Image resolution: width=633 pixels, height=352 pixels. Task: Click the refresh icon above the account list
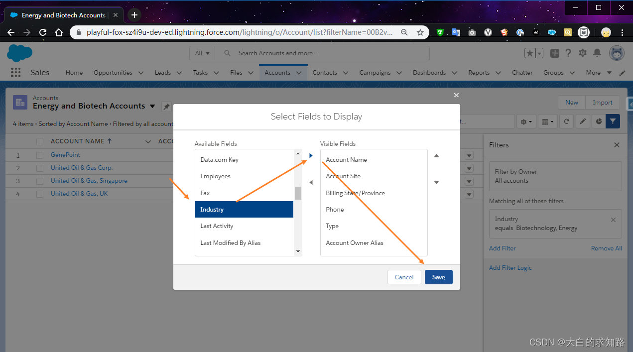(566, 121)
